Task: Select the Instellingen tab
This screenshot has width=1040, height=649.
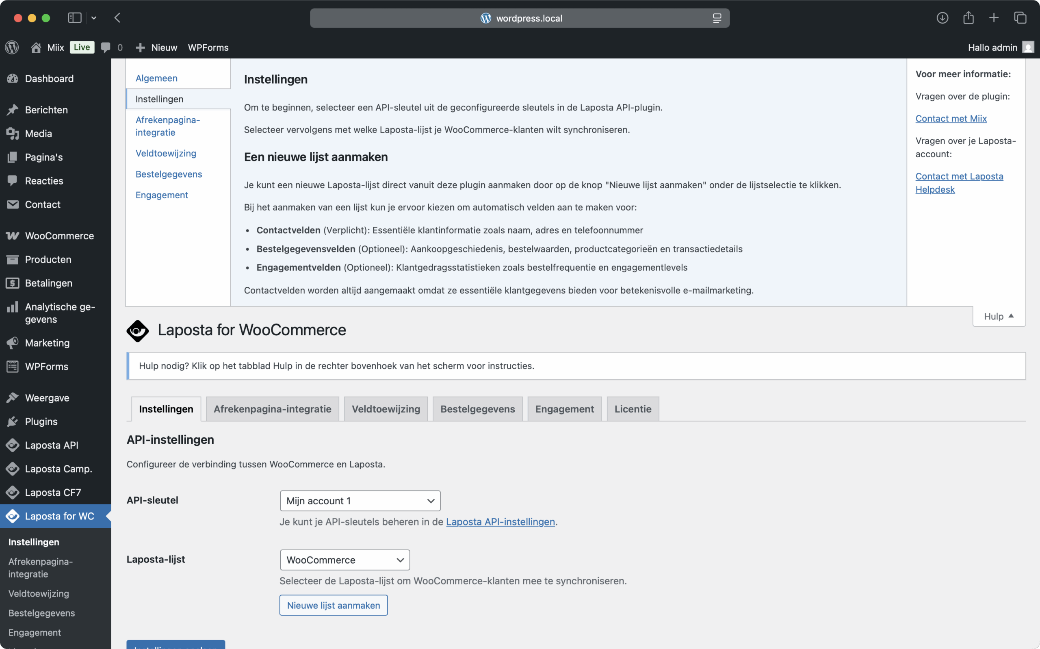Action: point(166,409)
